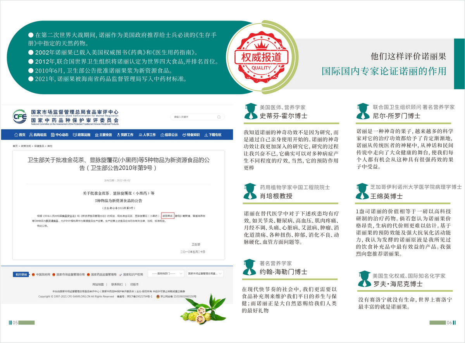Click the name 罗夫·海尼克博士
This screenshot has height=343, width=465.
point(398,284)
